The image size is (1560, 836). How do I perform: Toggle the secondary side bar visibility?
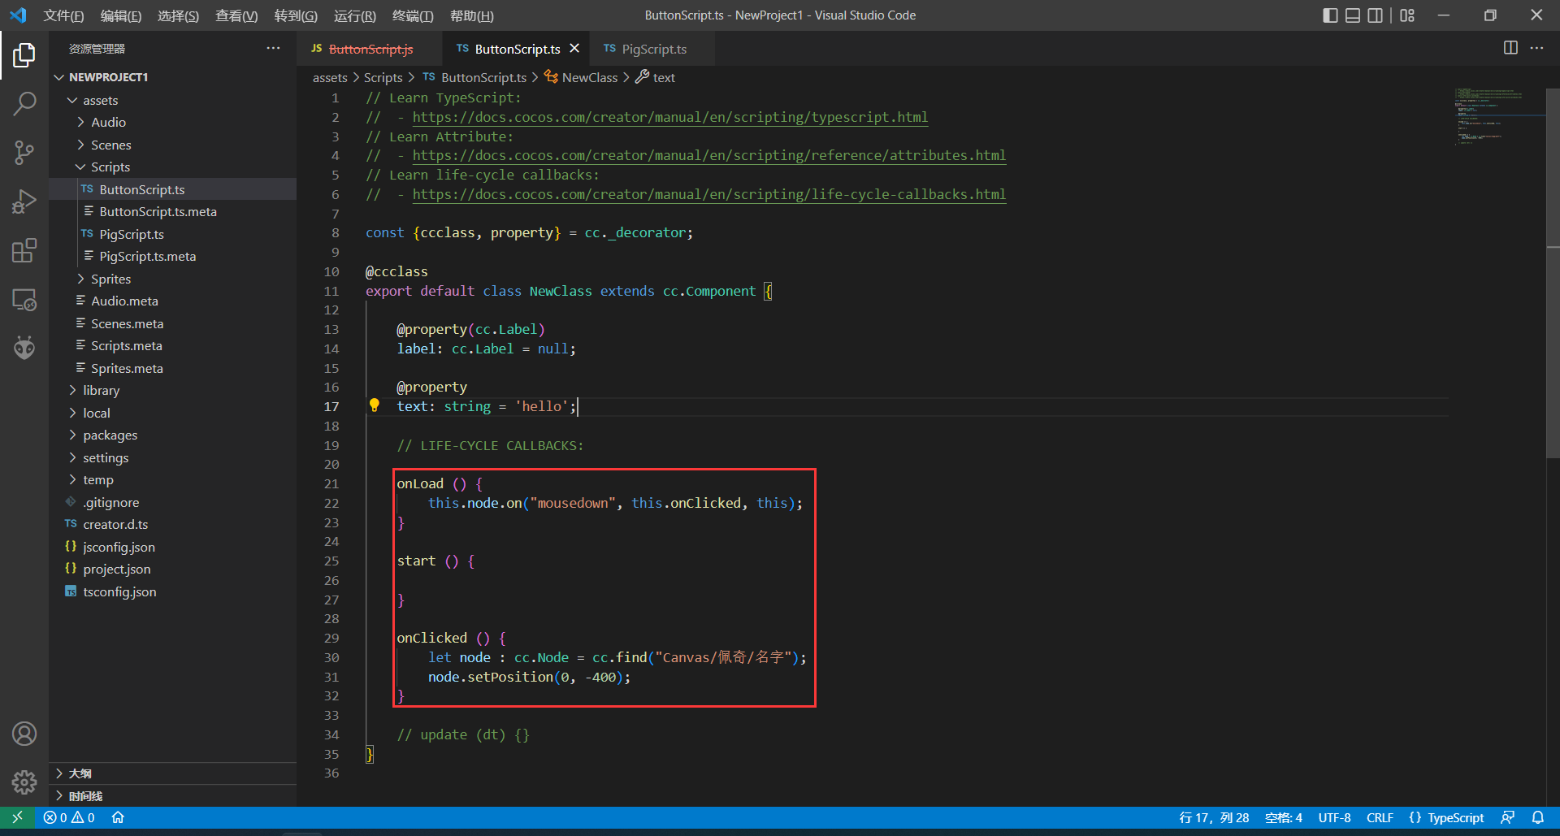point(1375,15)
